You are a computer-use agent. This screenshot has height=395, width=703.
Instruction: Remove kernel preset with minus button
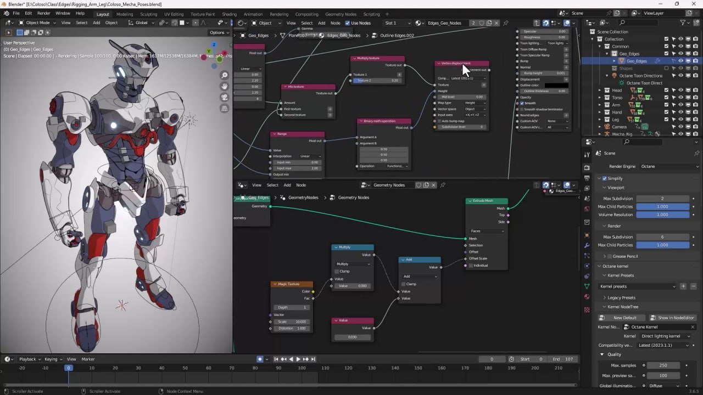coord(693,286)
